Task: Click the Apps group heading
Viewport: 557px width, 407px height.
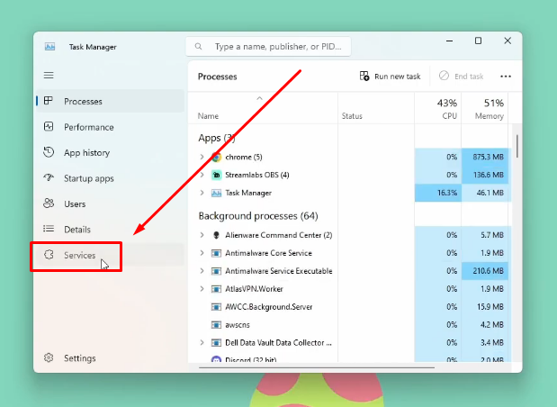Action: (x=217, y=138)
